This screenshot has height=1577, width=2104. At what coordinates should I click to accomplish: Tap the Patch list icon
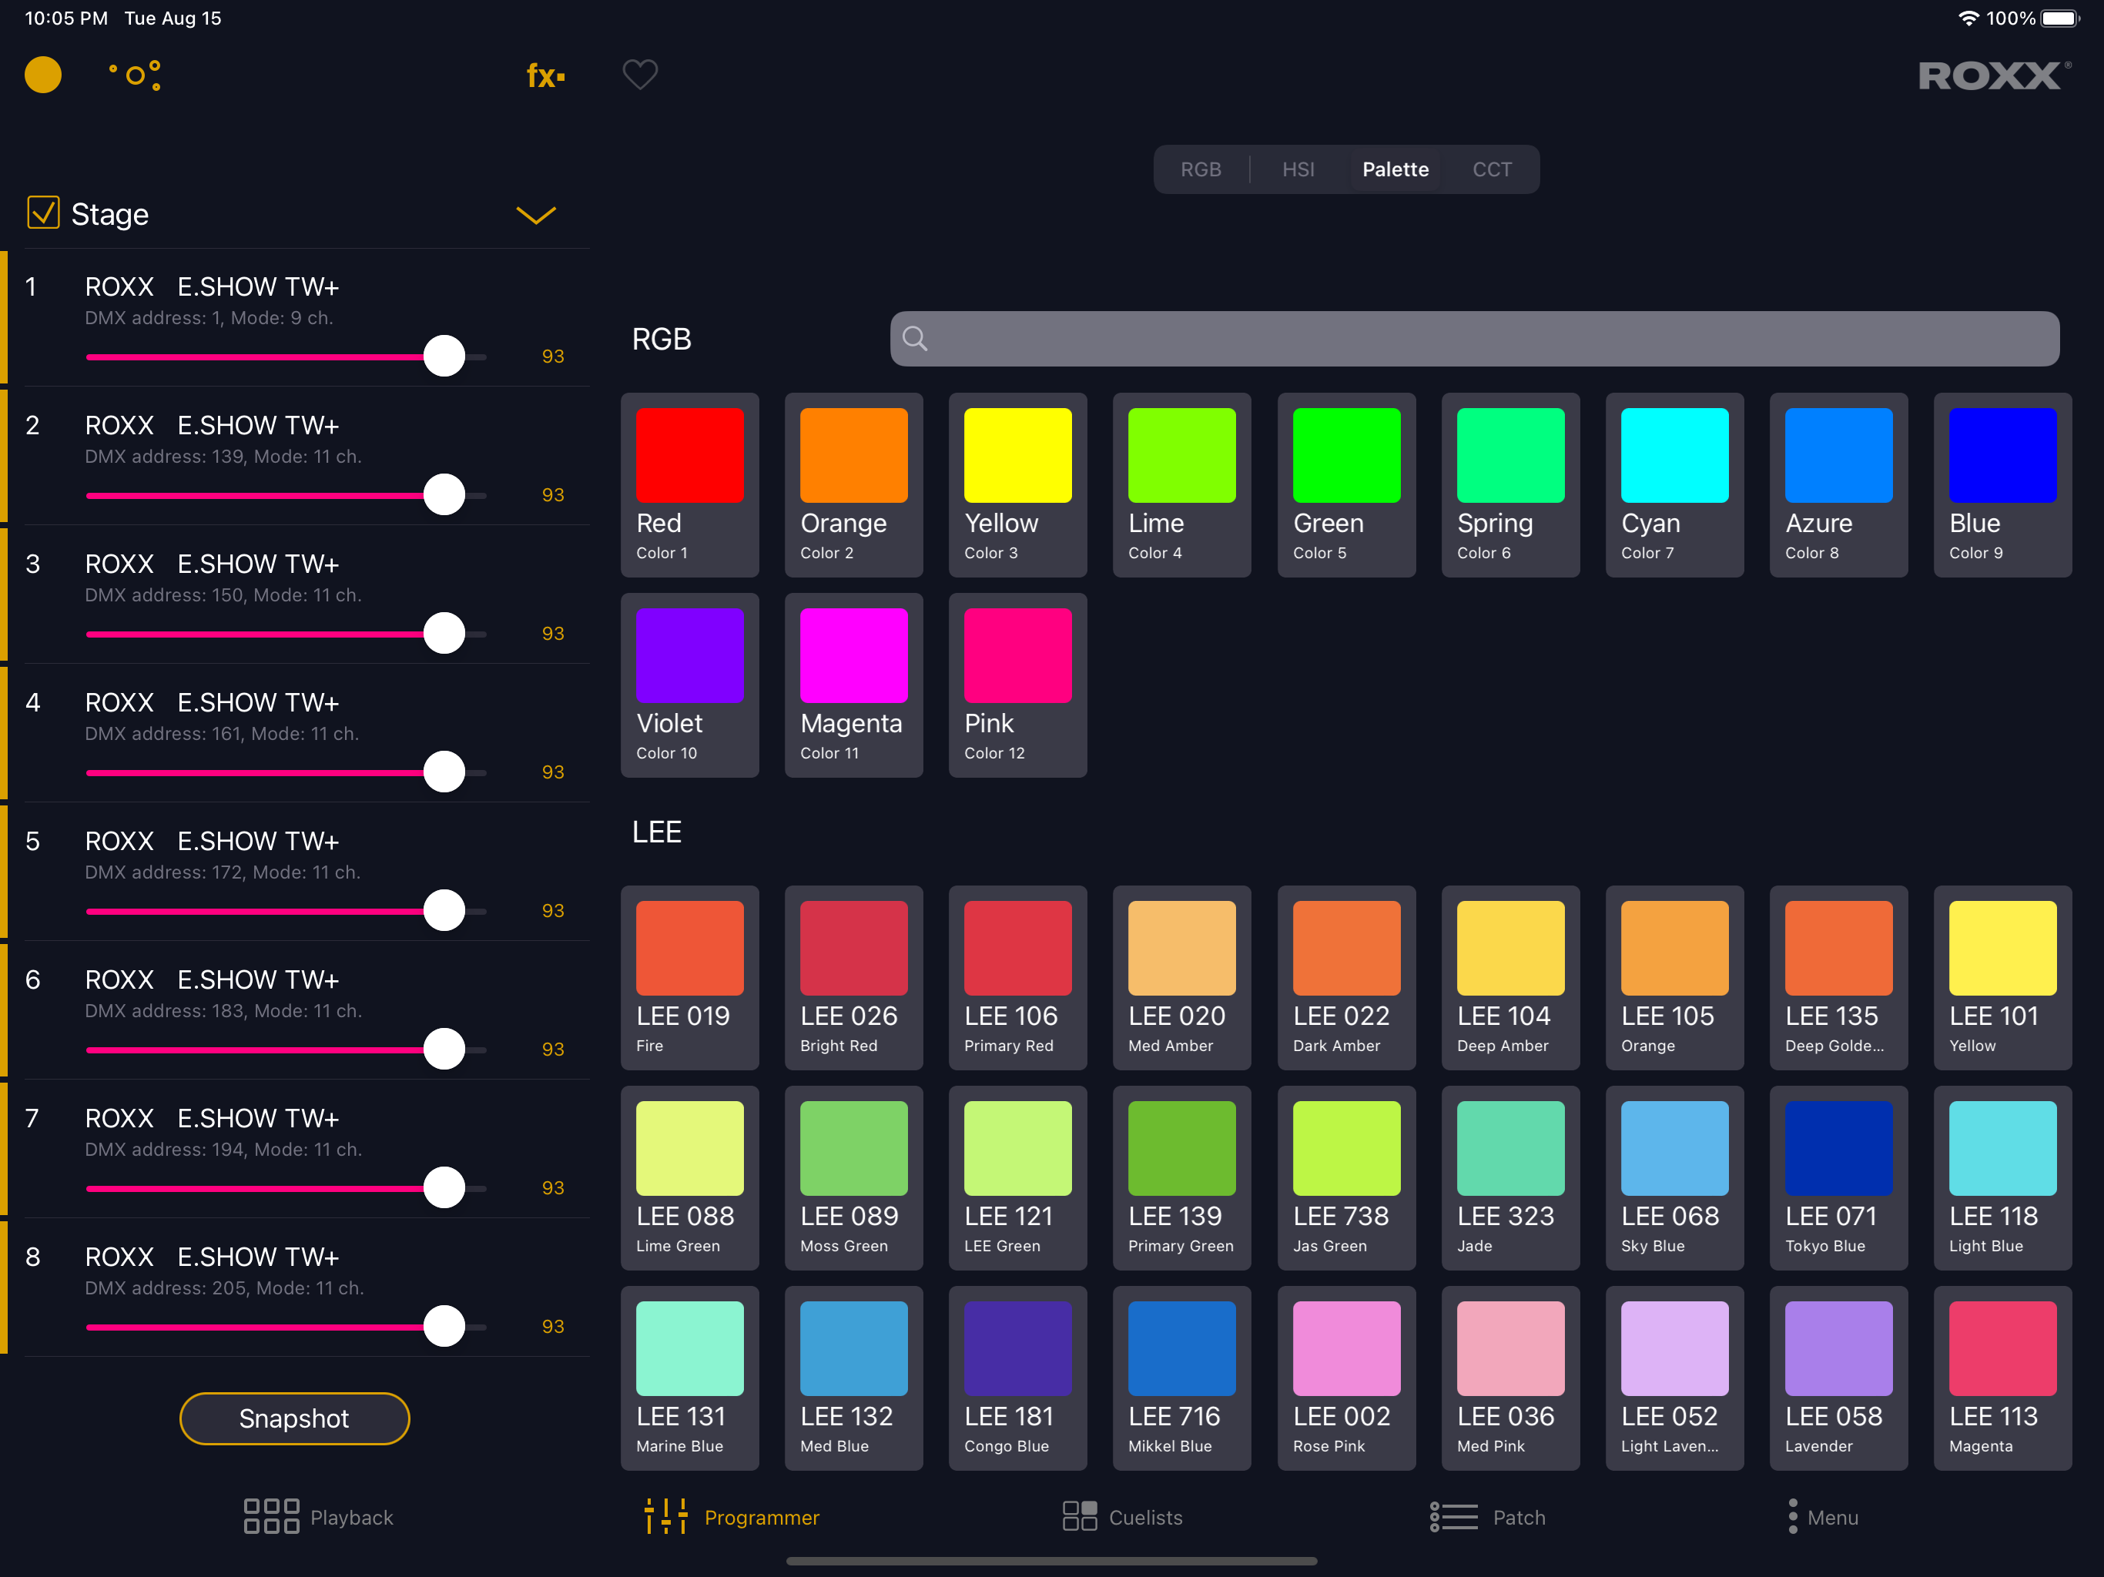pyautogui.click(x=1453, y=1517)
